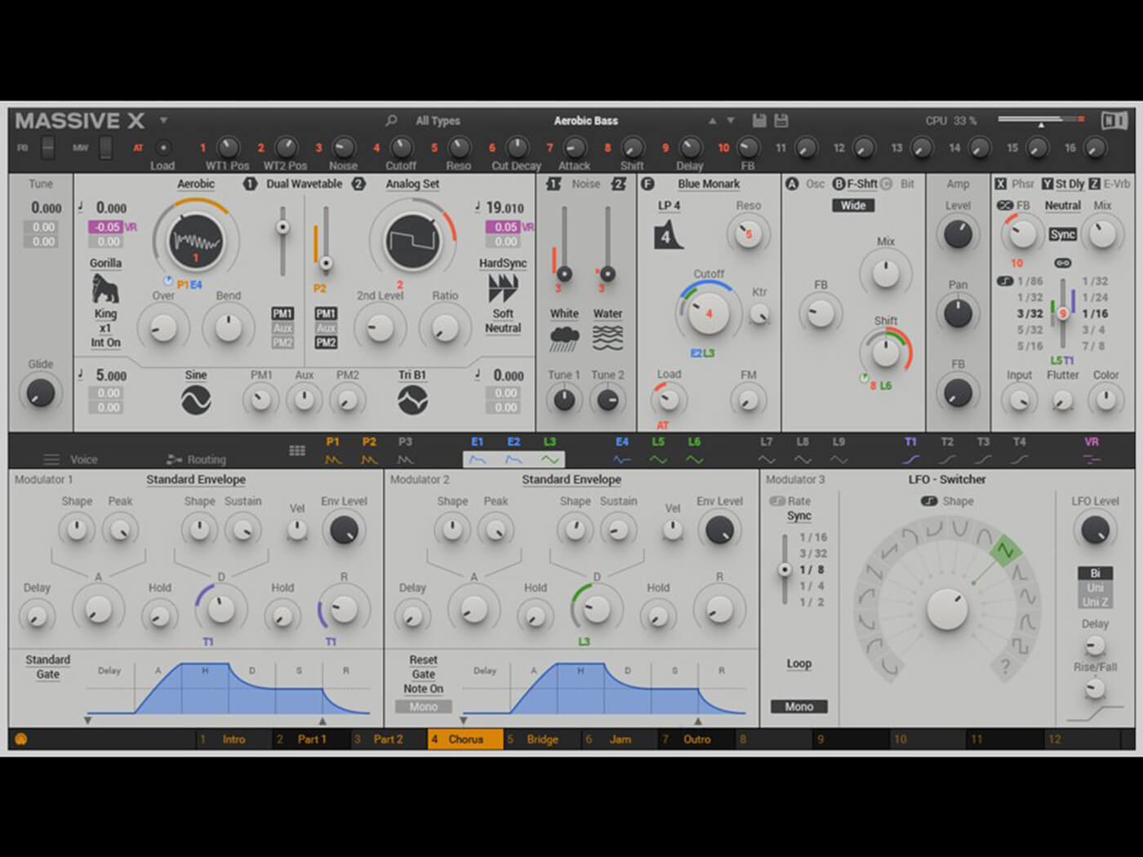Select the White noise rain cloud icon
The width and height of the screenshot is (1143, 857).
pos(564,338)
